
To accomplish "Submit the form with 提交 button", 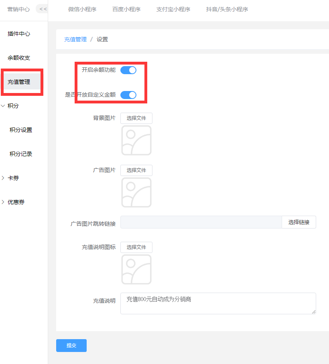I will 71,346.
